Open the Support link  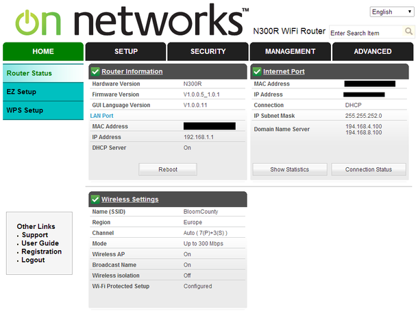coord(35,235)
